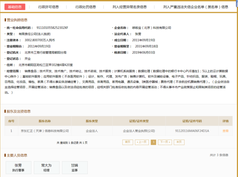
Task: Select page 1 in the pagination
Action: [x=154, y=142]
